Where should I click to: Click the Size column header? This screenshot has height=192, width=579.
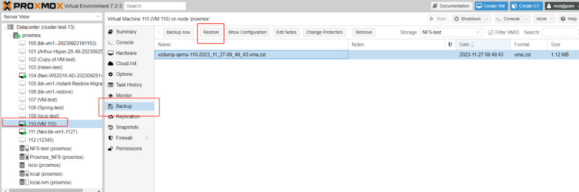click(x=563, y=45)
